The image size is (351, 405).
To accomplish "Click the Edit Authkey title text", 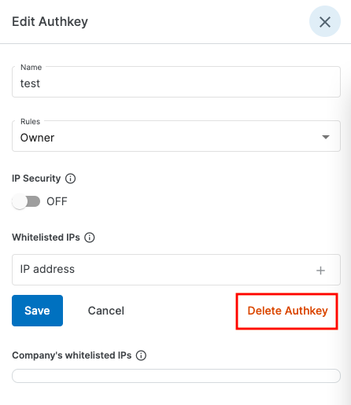I will (x=50, y=22).
